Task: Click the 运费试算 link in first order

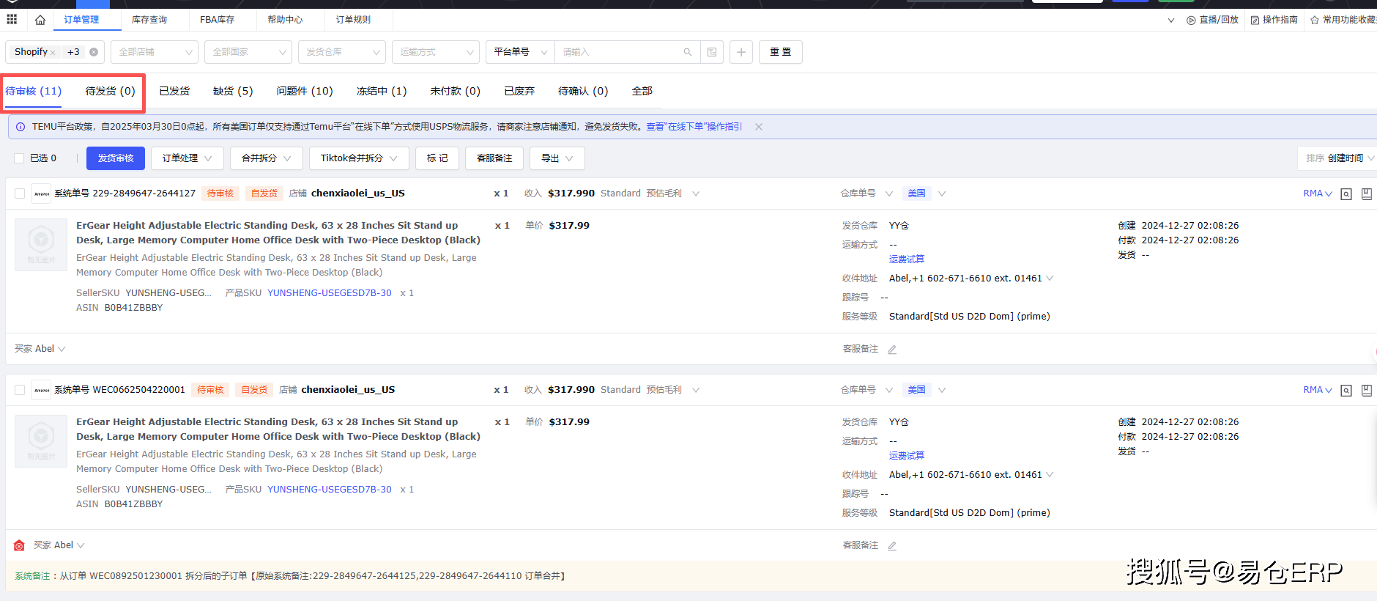Action: click(906, 259)
